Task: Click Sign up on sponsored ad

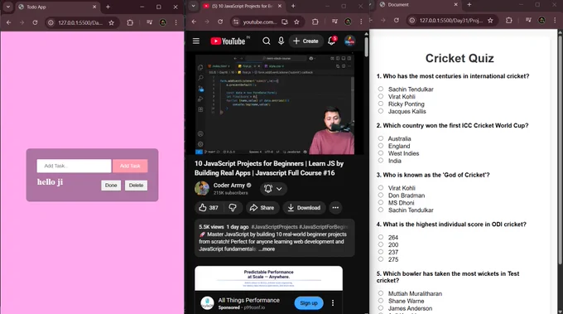Action: (309, 303)
